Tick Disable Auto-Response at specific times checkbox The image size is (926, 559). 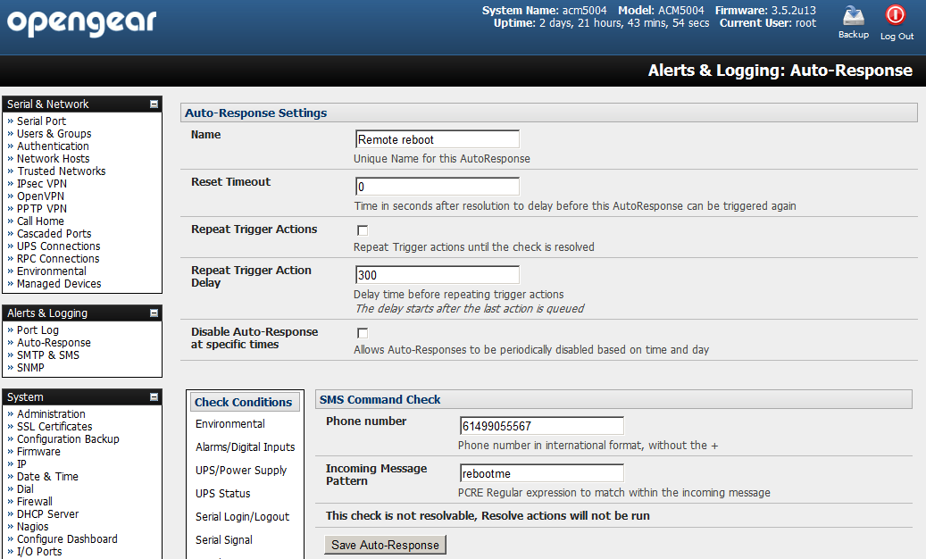pos(363,333)
